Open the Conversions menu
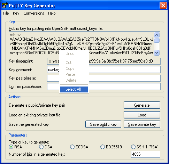Image resolution: width=169 pixels, height=164 pixels. (x=34, y=13)
